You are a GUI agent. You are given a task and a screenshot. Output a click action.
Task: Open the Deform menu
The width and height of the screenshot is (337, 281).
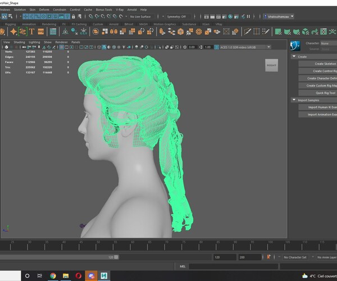[44, 10]
